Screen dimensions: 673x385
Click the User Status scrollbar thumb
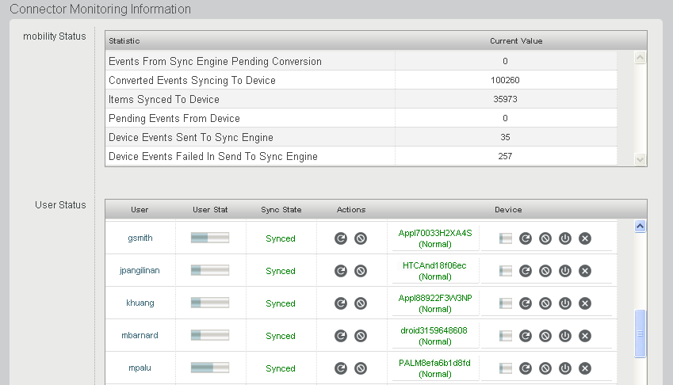tap(640, 333)
